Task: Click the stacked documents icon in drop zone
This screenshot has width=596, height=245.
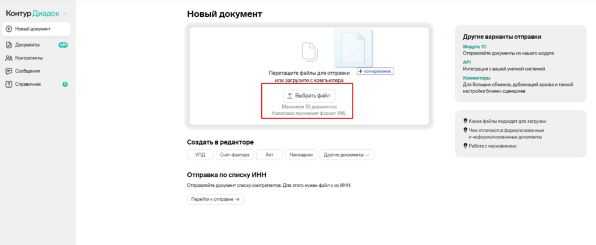Action: (x=310, y=51)
